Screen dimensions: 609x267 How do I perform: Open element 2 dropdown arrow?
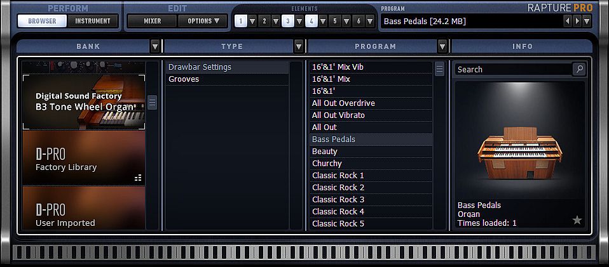click(x=276, y=21)
